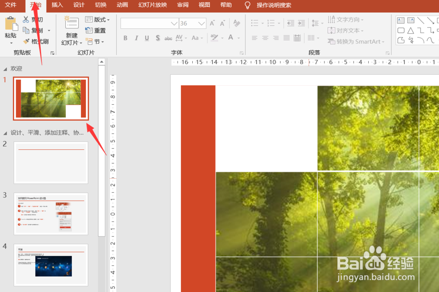Image resolution: width=439 pixels, height=292 pixels.
Task: Select slide 4 thumbnail
Action: (x=51, y=265)
